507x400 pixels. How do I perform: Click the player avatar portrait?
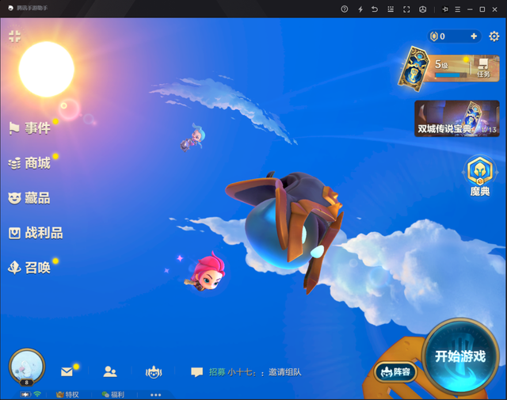(27, 367)
